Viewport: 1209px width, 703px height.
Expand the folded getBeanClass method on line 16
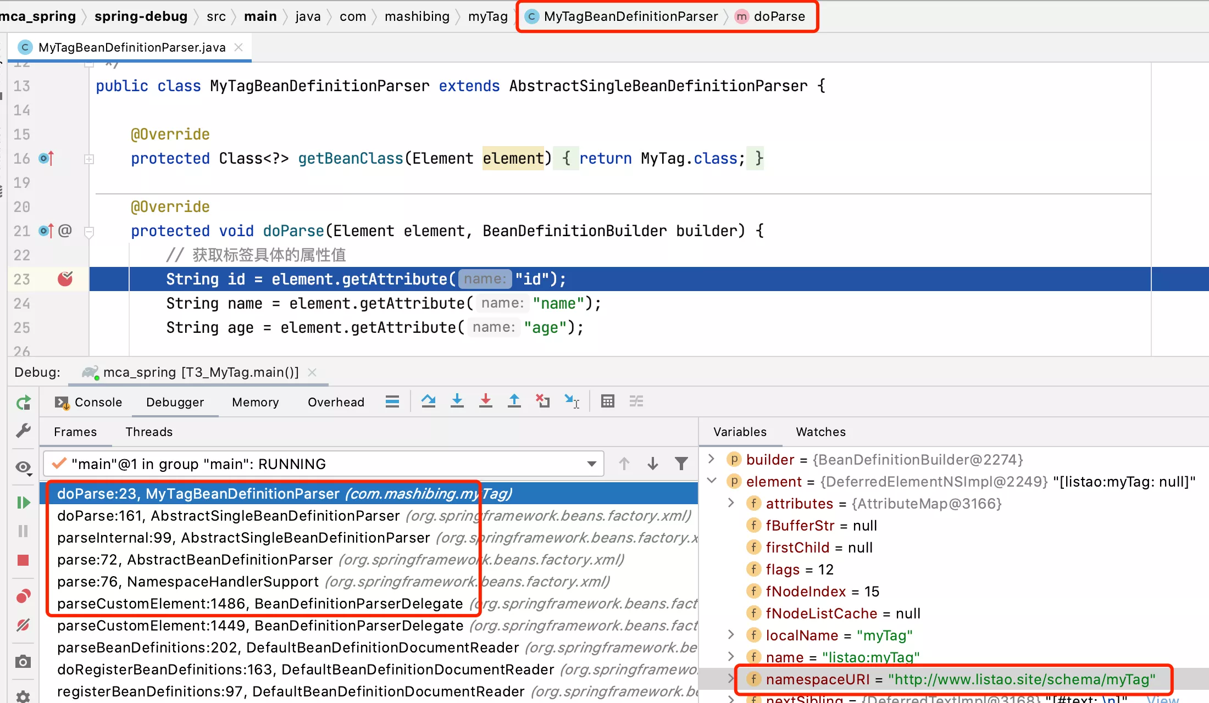[88, 159]
